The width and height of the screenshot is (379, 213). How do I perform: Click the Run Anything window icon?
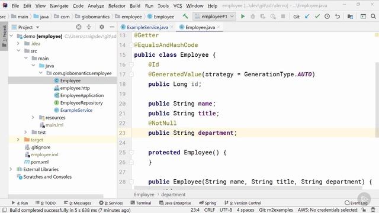(x=363, y=17)
